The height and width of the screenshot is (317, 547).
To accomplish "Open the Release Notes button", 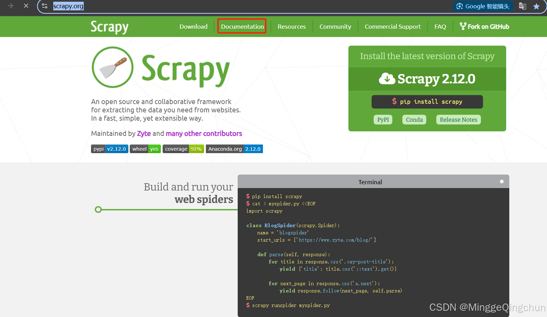I will pyautogui.click(x=458, y=120).
